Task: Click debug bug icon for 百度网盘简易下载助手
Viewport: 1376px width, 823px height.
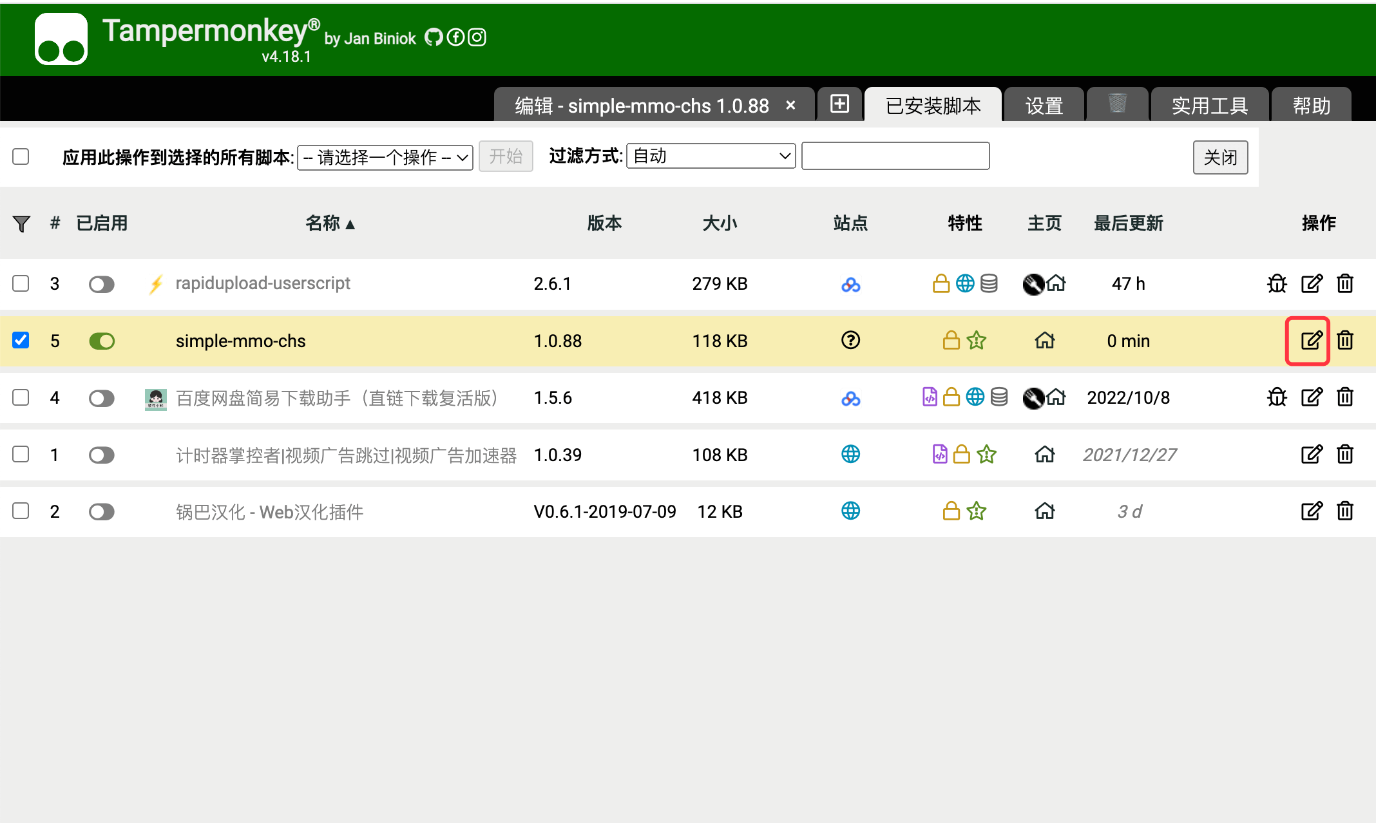Action: pyautogui.click(x=1277, y=397)
